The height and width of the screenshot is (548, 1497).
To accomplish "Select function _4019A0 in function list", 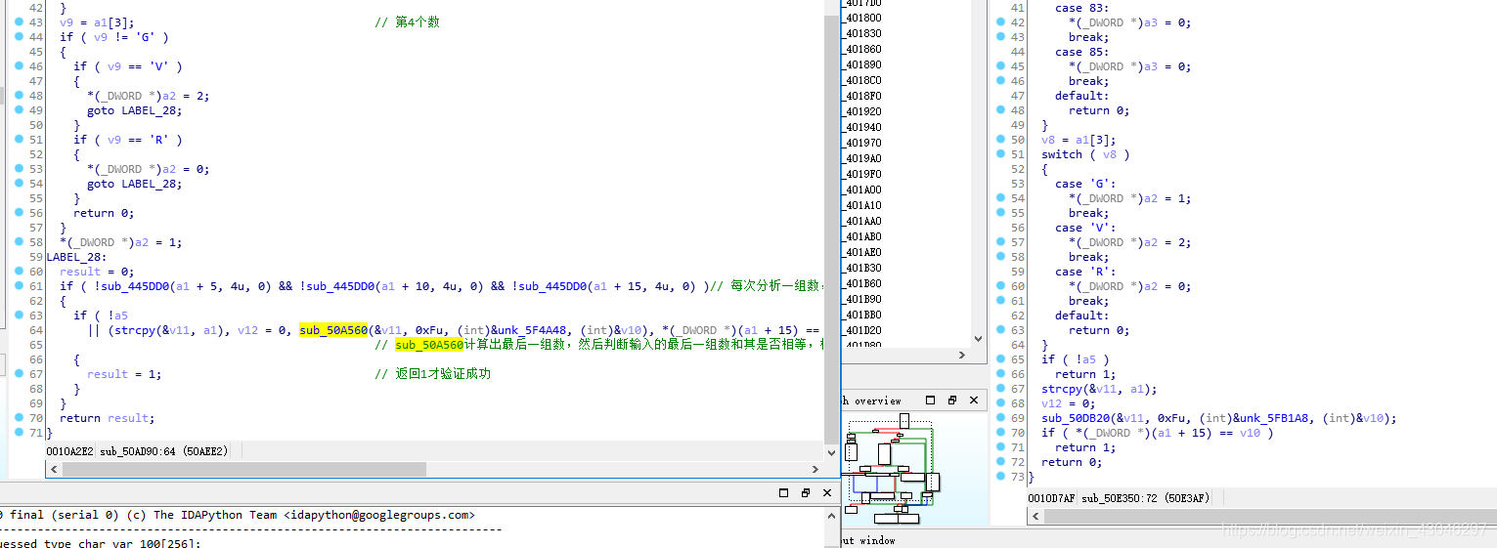I will (863, 157).
